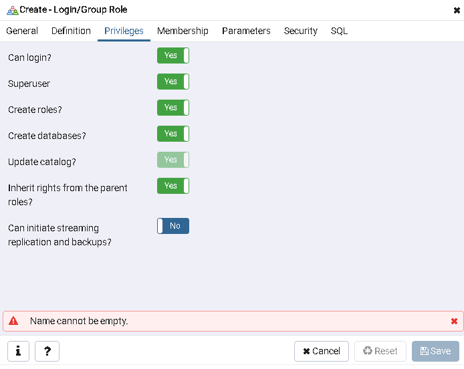Toggle the 'Can login?' switch
This screenshot has height=369, width=464.
[173, 55]
